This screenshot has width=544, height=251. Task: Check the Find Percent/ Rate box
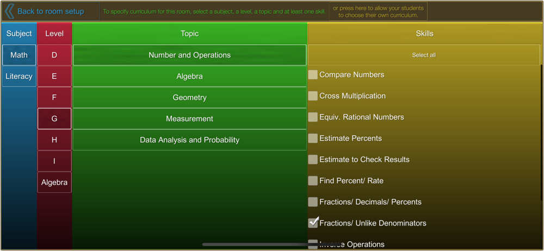(x=313, y=181)
